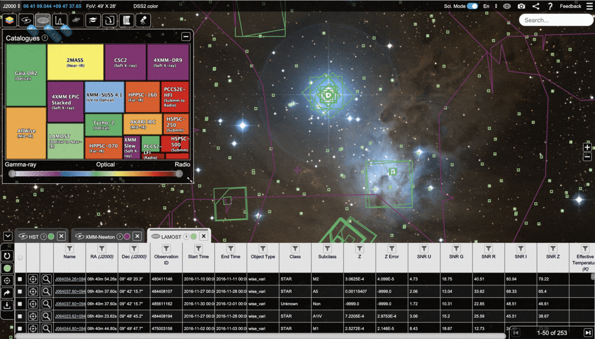Viewport: 595px width, 339px height.
Task: Click the wavelength spectrum slider bar
Action: pyautogui.click(x=95, y=174)
